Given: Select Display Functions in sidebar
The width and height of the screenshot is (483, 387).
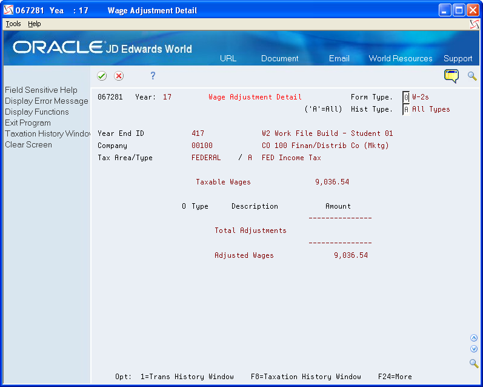Looking at the screenshot, I should point(36,112).
